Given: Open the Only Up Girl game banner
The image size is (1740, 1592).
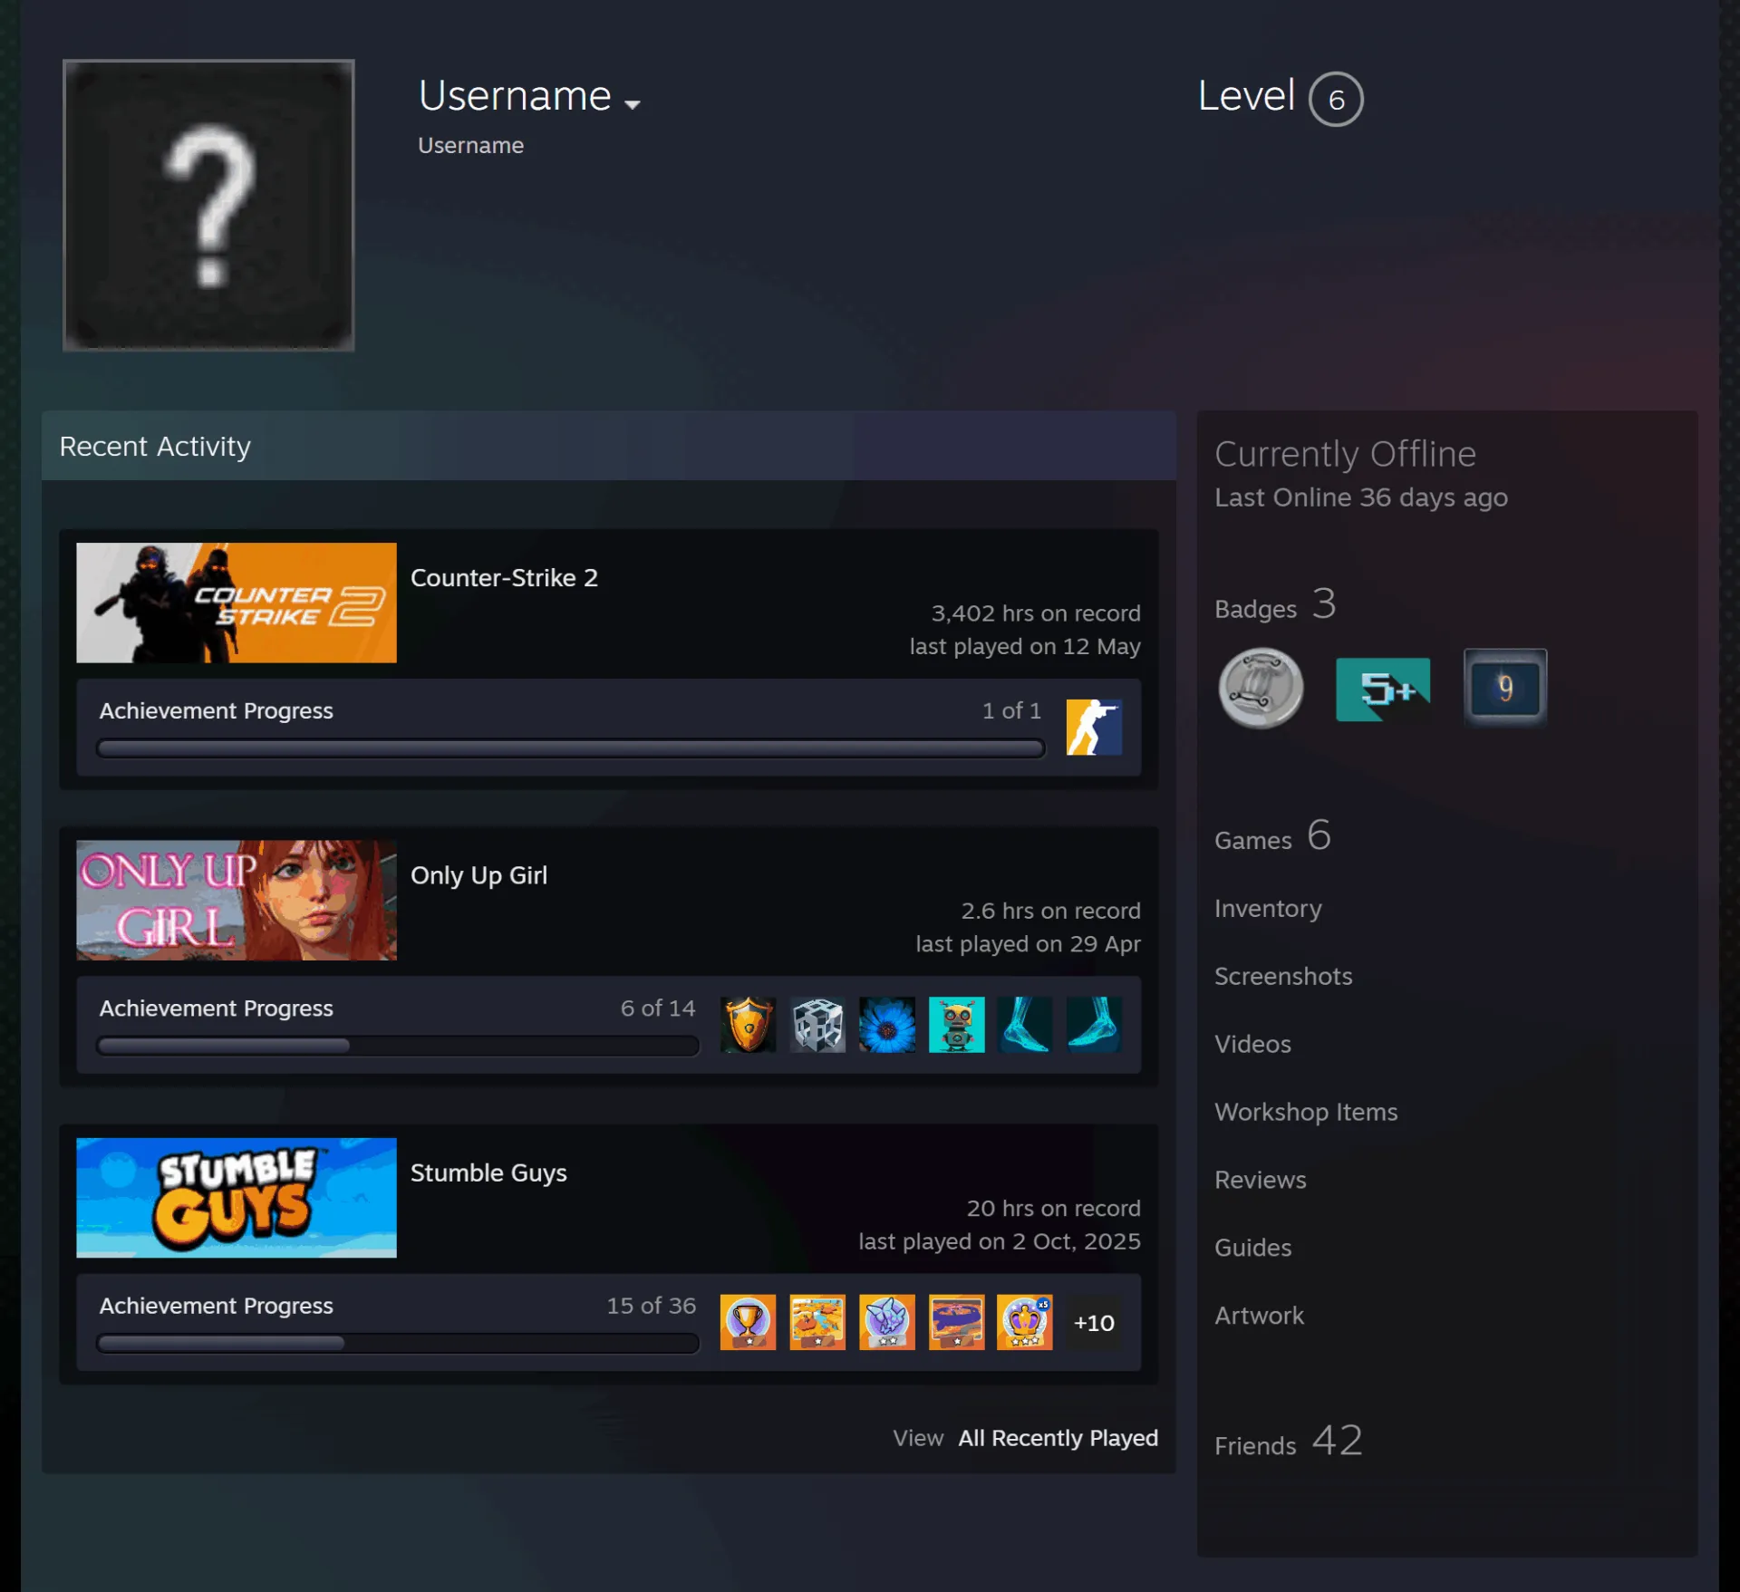Looking at the screenshot, I should click(237, 900).
